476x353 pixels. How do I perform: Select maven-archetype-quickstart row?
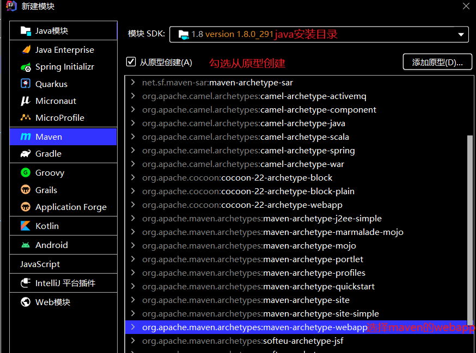(296, 286)
